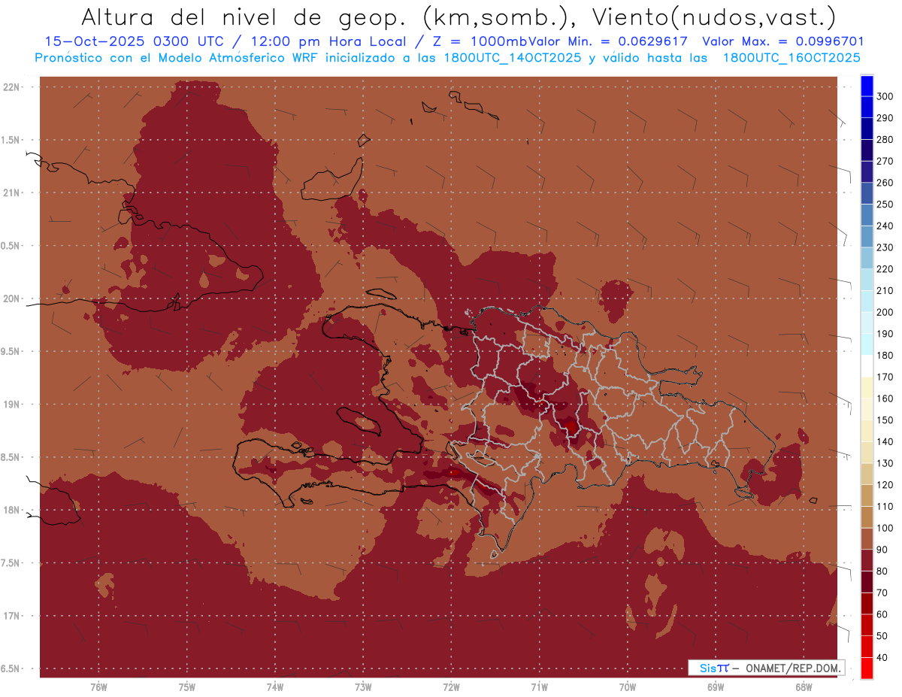This screenshot has height=697, width=902.
Task: Click the colorbar label 50
Action: point(882,637)
